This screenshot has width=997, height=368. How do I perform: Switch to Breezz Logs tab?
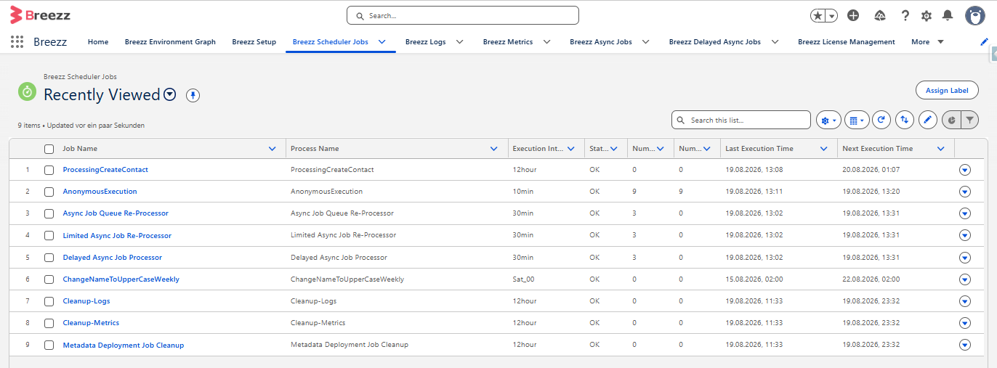pyautogui.click(x=426, y=42)
